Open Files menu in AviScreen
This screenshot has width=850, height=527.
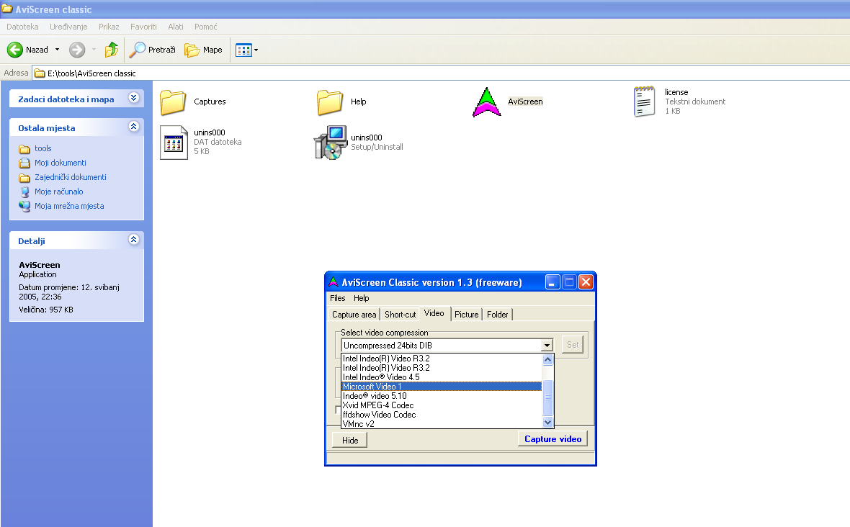click(338, 299)
